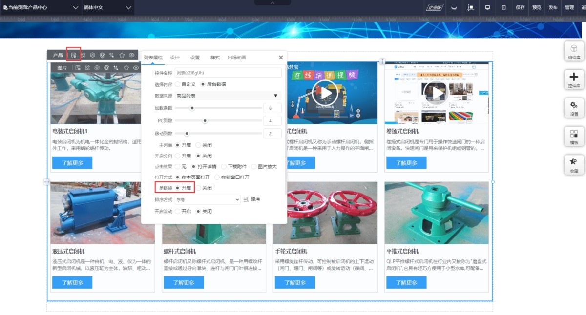Set 开启分页 to 开启

(178, 156)
